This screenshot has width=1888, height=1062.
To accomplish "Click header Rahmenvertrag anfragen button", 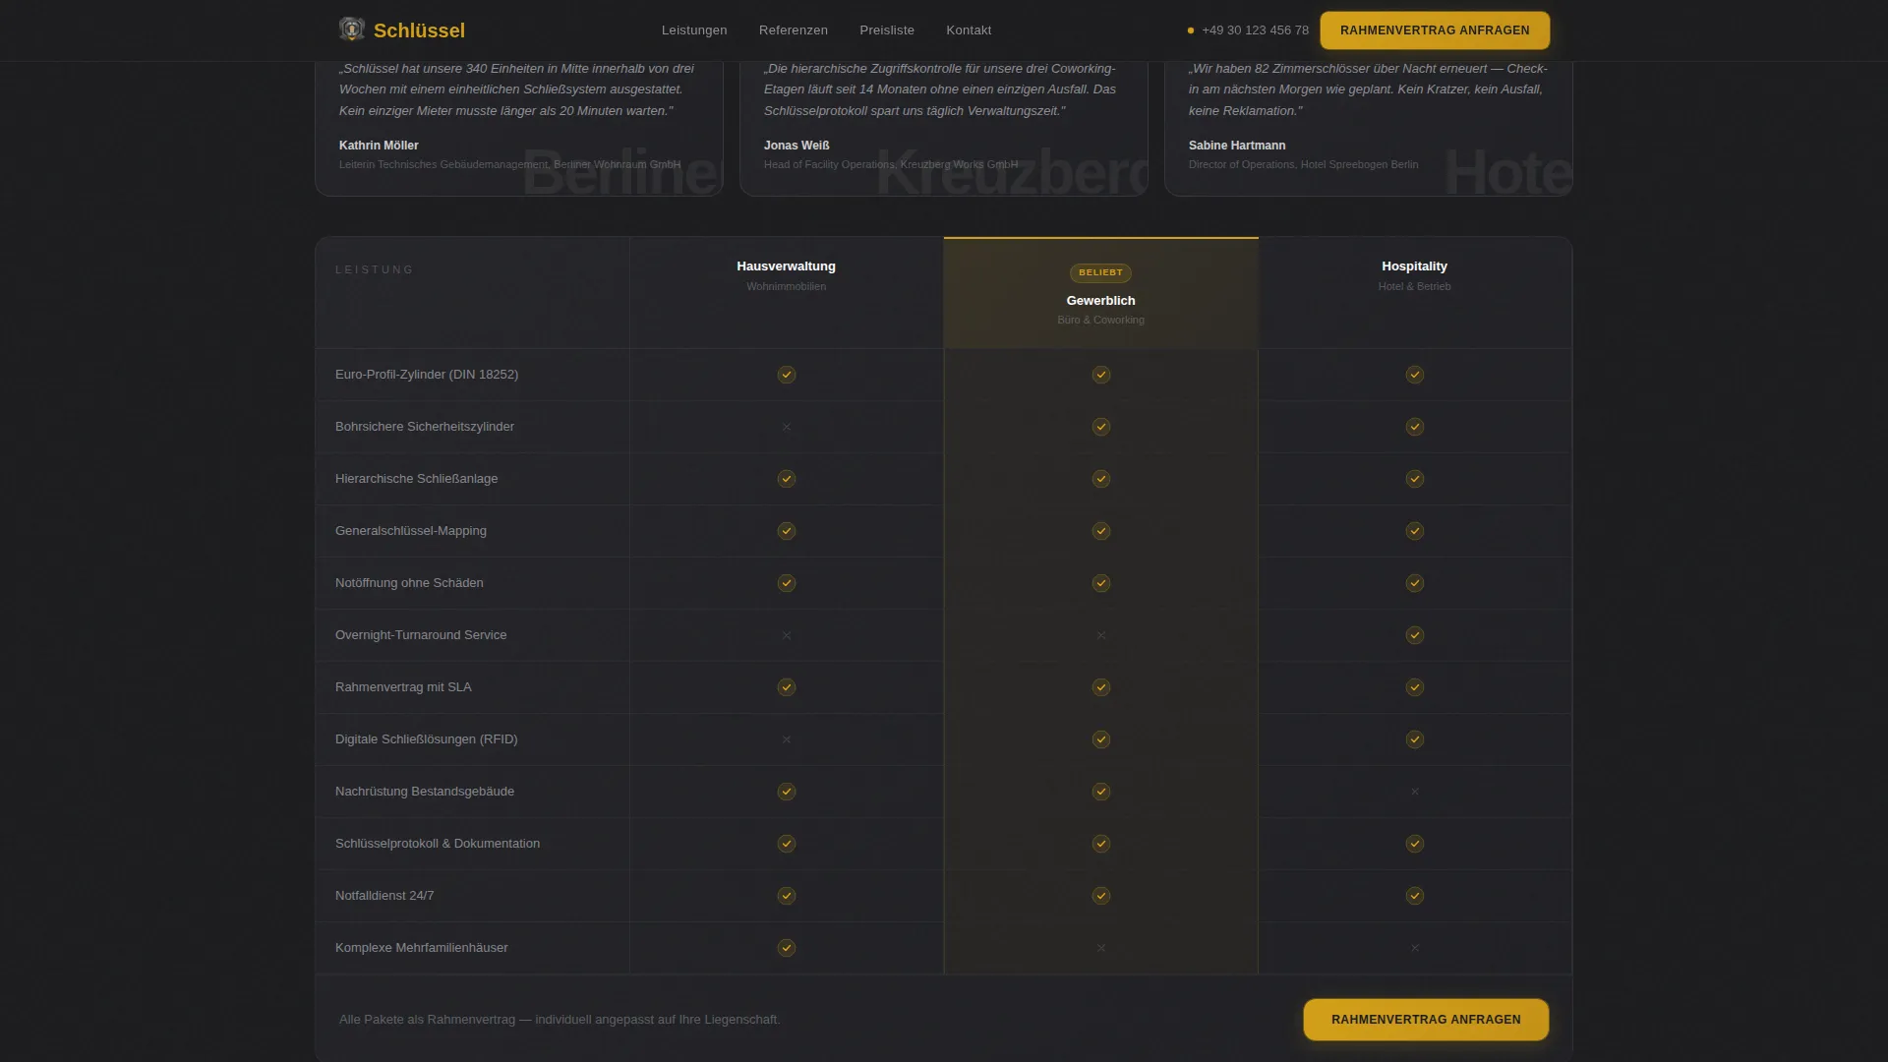I will [1435, 30].
